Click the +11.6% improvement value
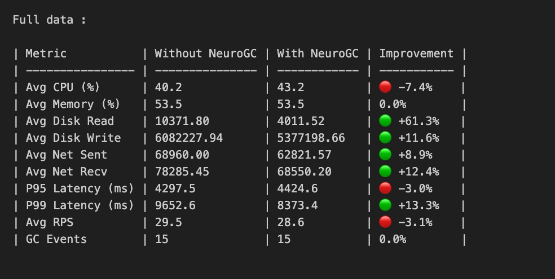This screenshot has width=555, height=279. click(x=419, y=138)
